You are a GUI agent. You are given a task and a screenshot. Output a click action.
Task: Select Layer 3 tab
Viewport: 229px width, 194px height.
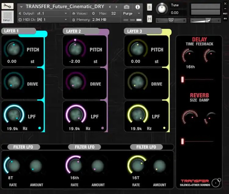tap(143, 31)
